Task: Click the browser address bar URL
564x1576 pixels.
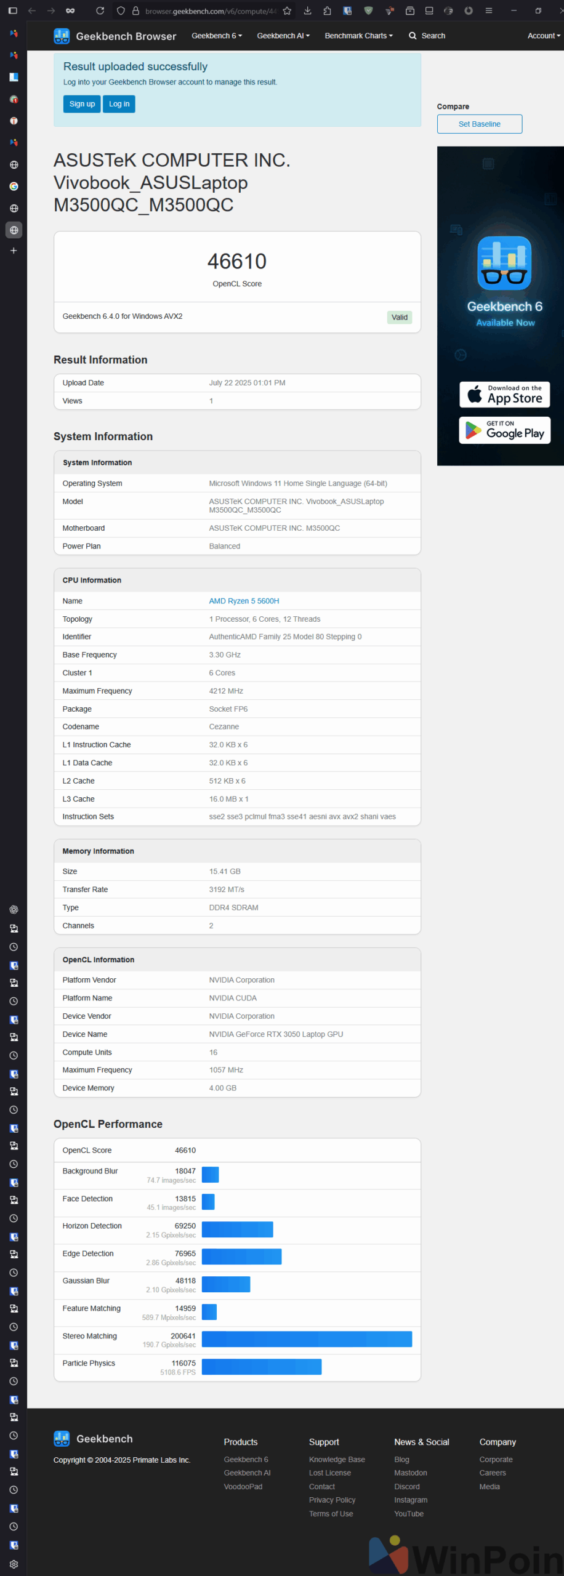Action: point(211,11)
